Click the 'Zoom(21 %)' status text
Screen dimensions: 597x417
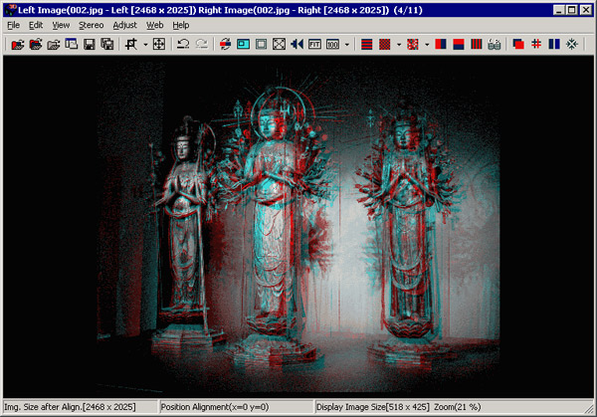click(x=458, y=407)
